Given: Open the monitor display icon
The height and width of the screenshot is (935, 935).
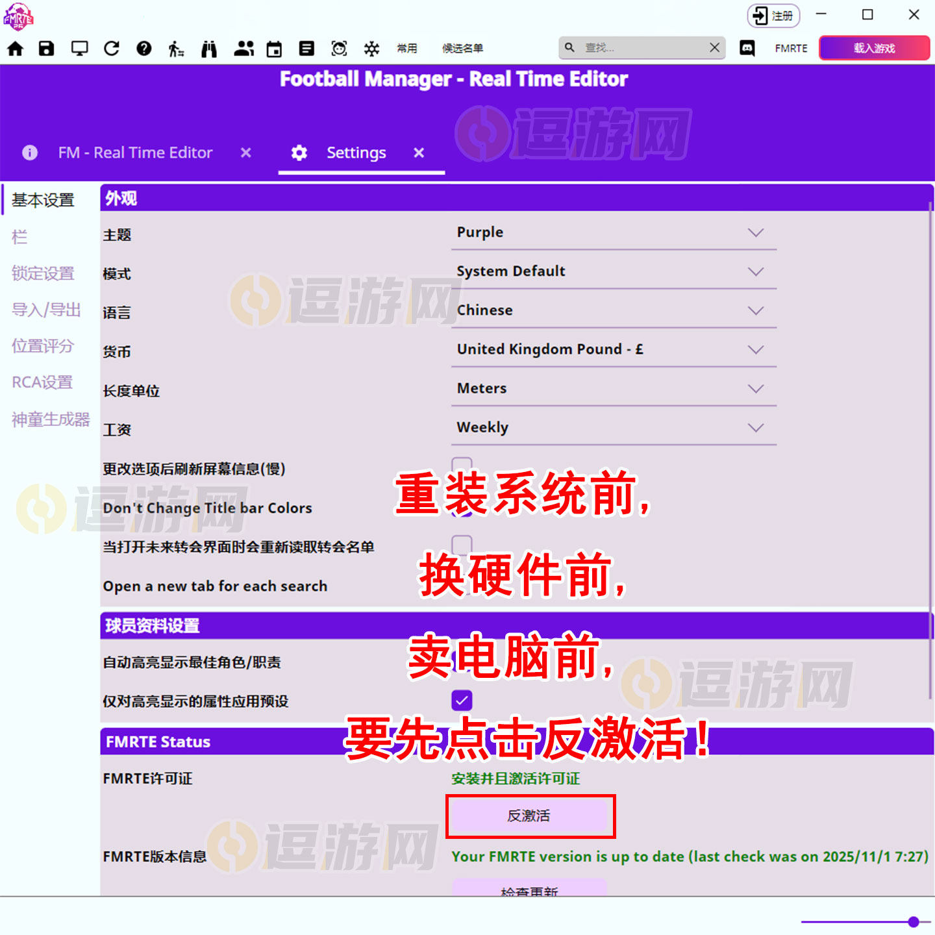Looking at the screenshot, I should (x=79, y=48).
